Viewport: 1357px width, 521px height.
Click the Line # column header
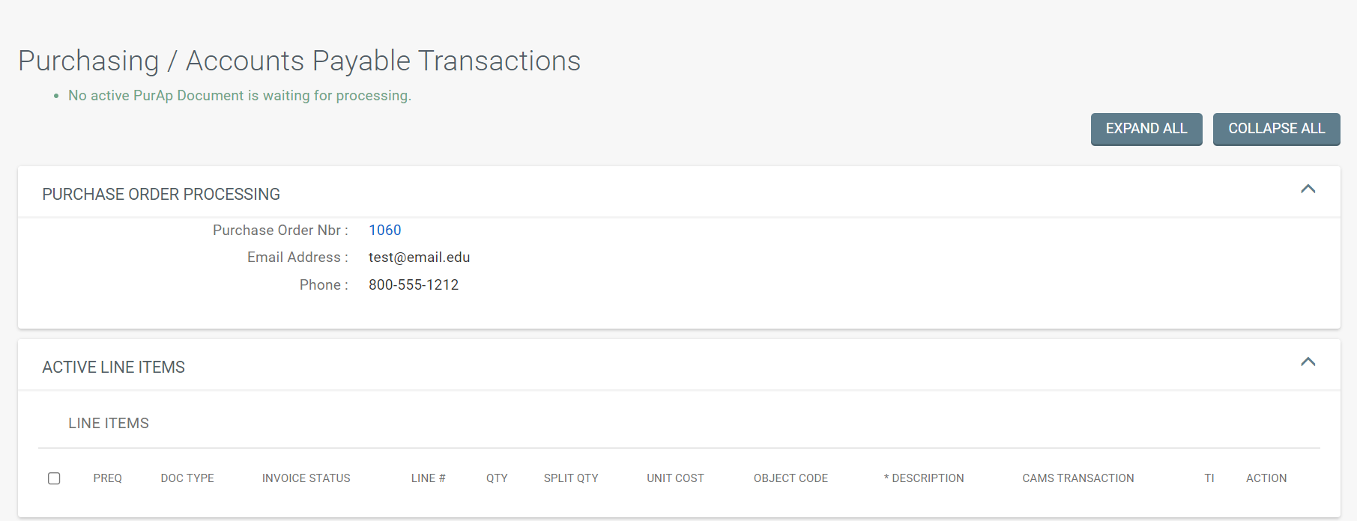click(x=429, y=478)
